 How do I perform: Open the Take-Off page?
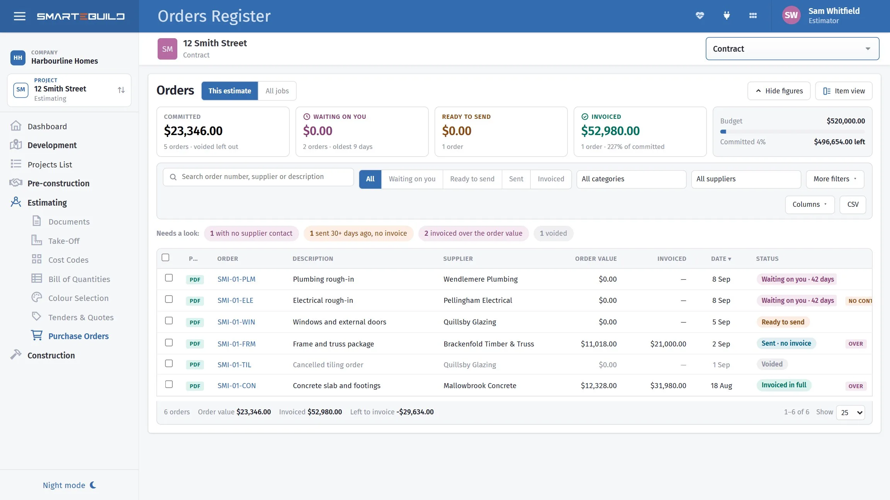64,241
